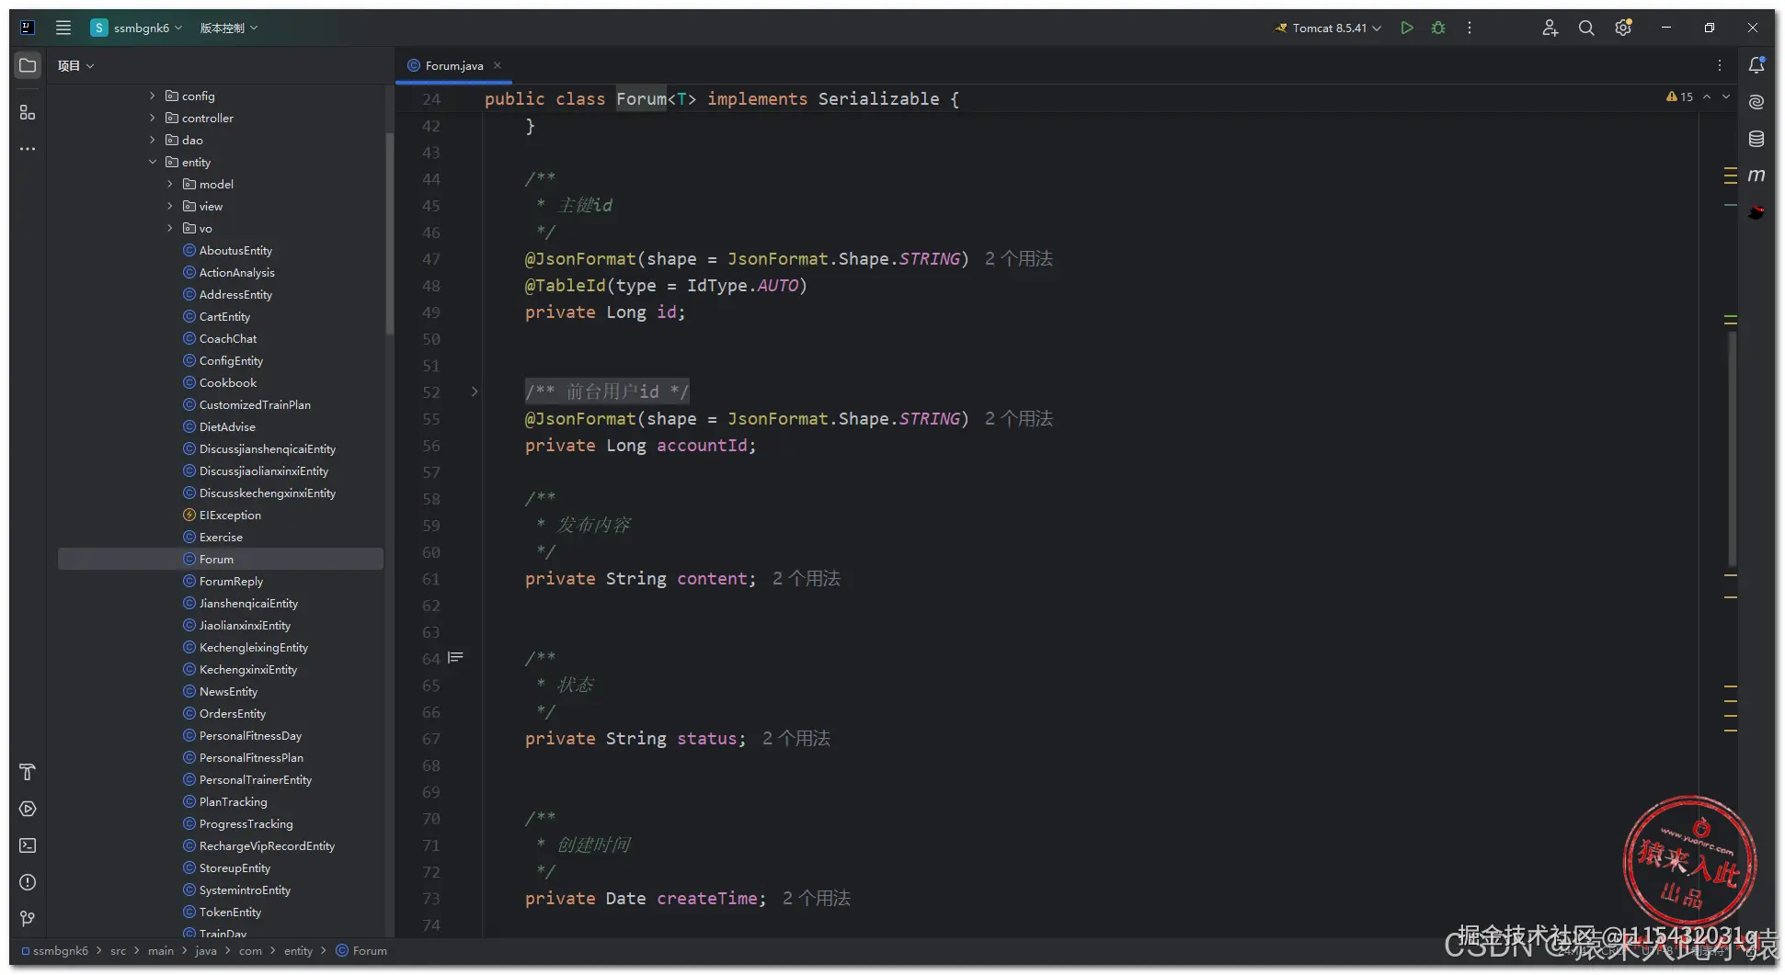The width and height of the screenshot is (1785, 975).
Task: Open the AI Assistant spiral icon
Action: click(x=1756, y=101)
